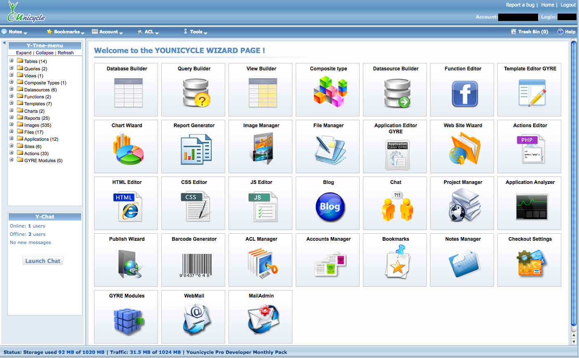Open the Blog globe icon
The width and height of the screenshot is (579, 358).
[330, 207]
